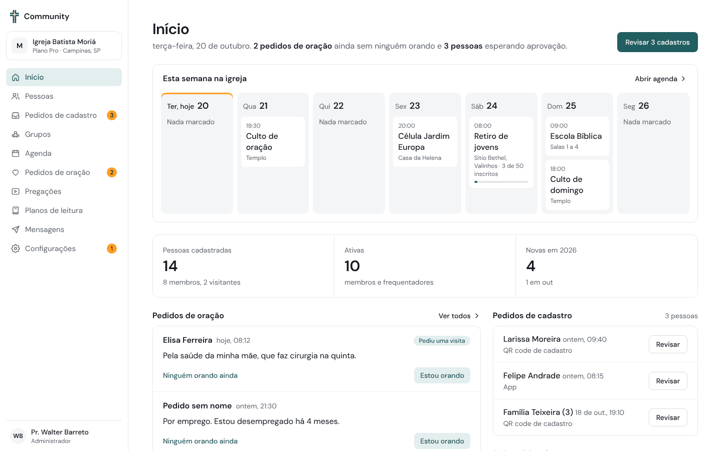The height and width of the screenshot is (451, 722).
Task: Open the Escola Bíblica event card
Action: point(577,136)
